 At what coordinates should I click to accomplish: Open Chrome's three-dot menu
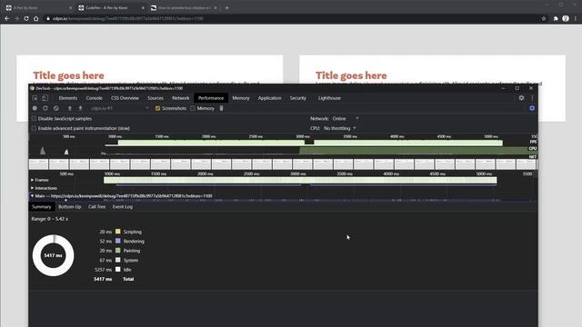click(x=576, y=18)
